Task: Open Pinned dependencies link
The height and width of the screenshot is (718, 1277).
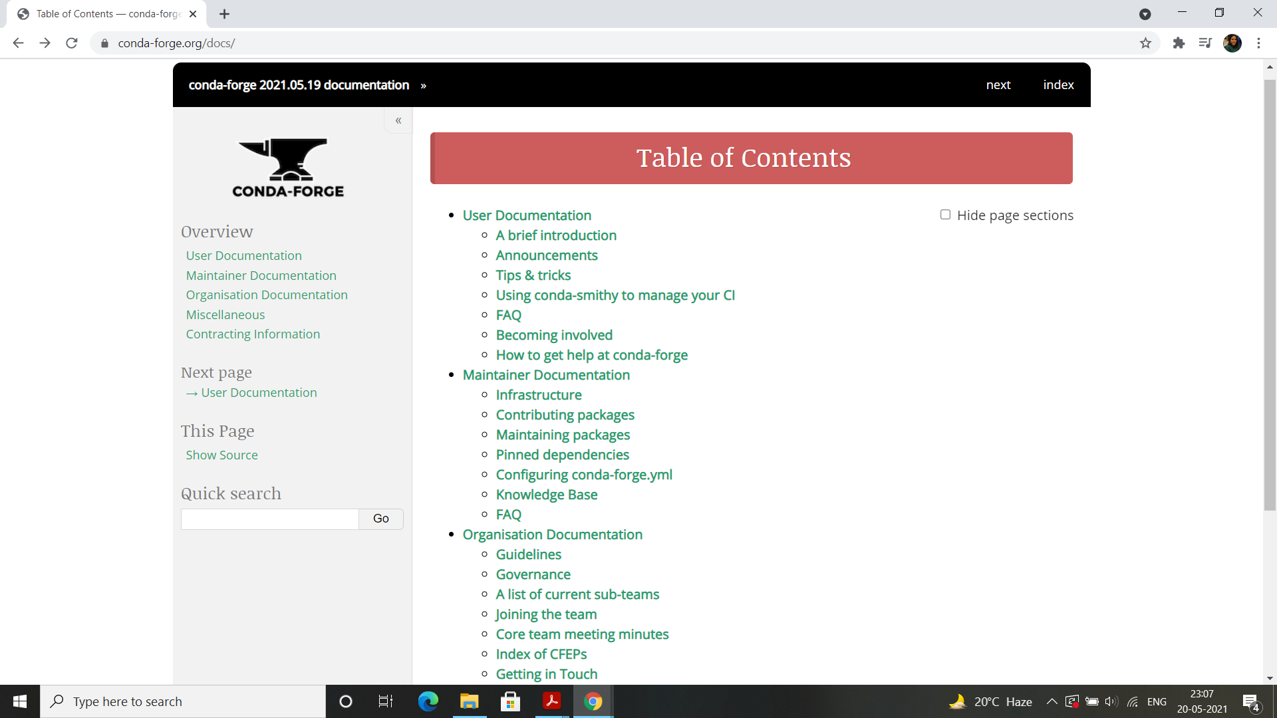Action: click(x=563, y=455)
